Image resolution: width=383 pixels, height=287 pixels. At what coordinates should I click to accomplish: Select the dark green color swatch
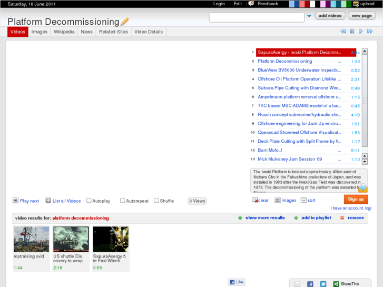349,4
